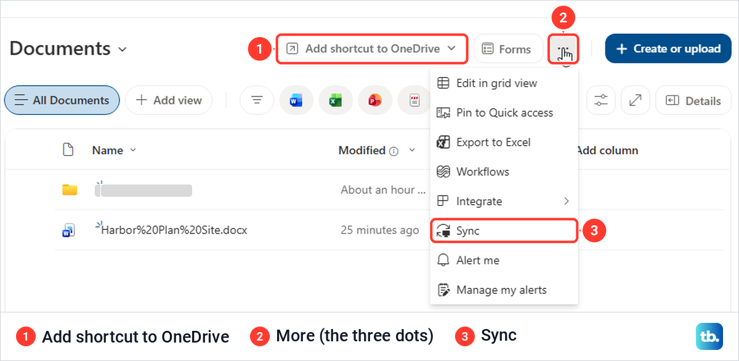Choose Edit in grid view
Screen dimensions: 739x361
pyautogui.click(x=504, y=83)
